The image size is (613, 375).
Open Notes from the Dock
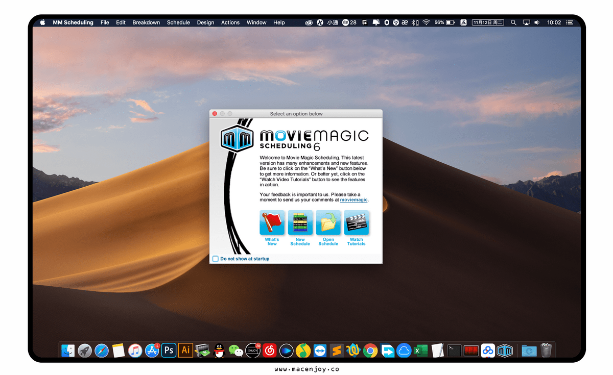point(119,350)
